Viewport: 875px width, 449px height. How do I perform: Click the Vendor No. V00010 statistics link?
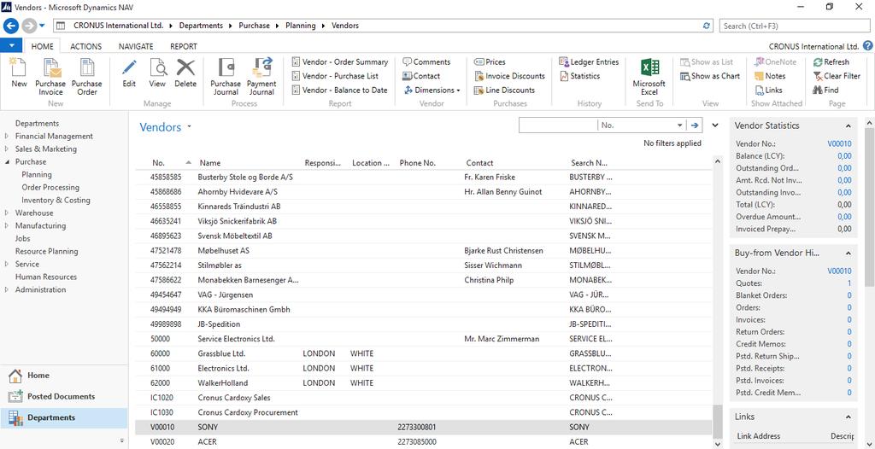(x=839, y=144)
